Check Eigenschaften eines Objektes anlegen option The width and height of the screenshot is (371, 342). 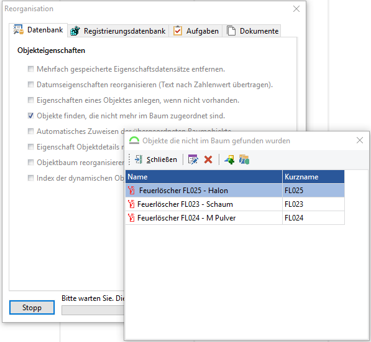(30, 100)
